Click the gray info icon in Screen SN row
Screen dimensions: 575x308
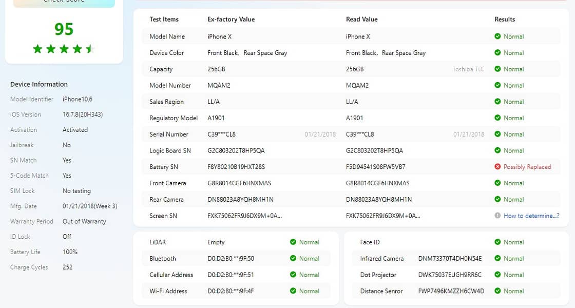497,216
